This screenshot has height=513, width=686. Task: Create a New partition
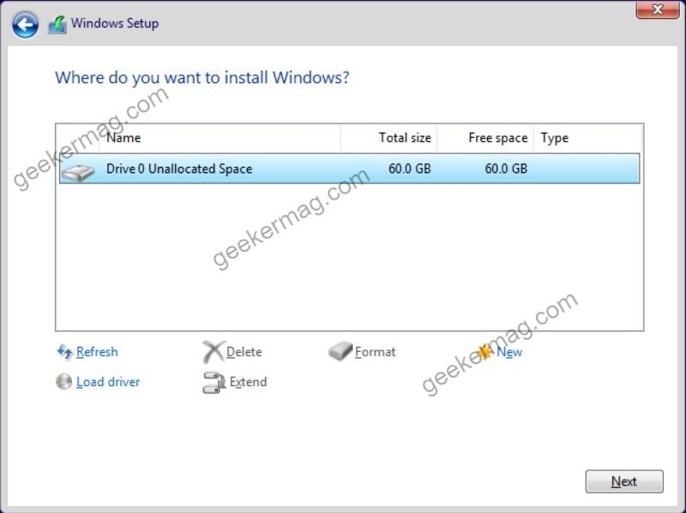click(509, 352)
